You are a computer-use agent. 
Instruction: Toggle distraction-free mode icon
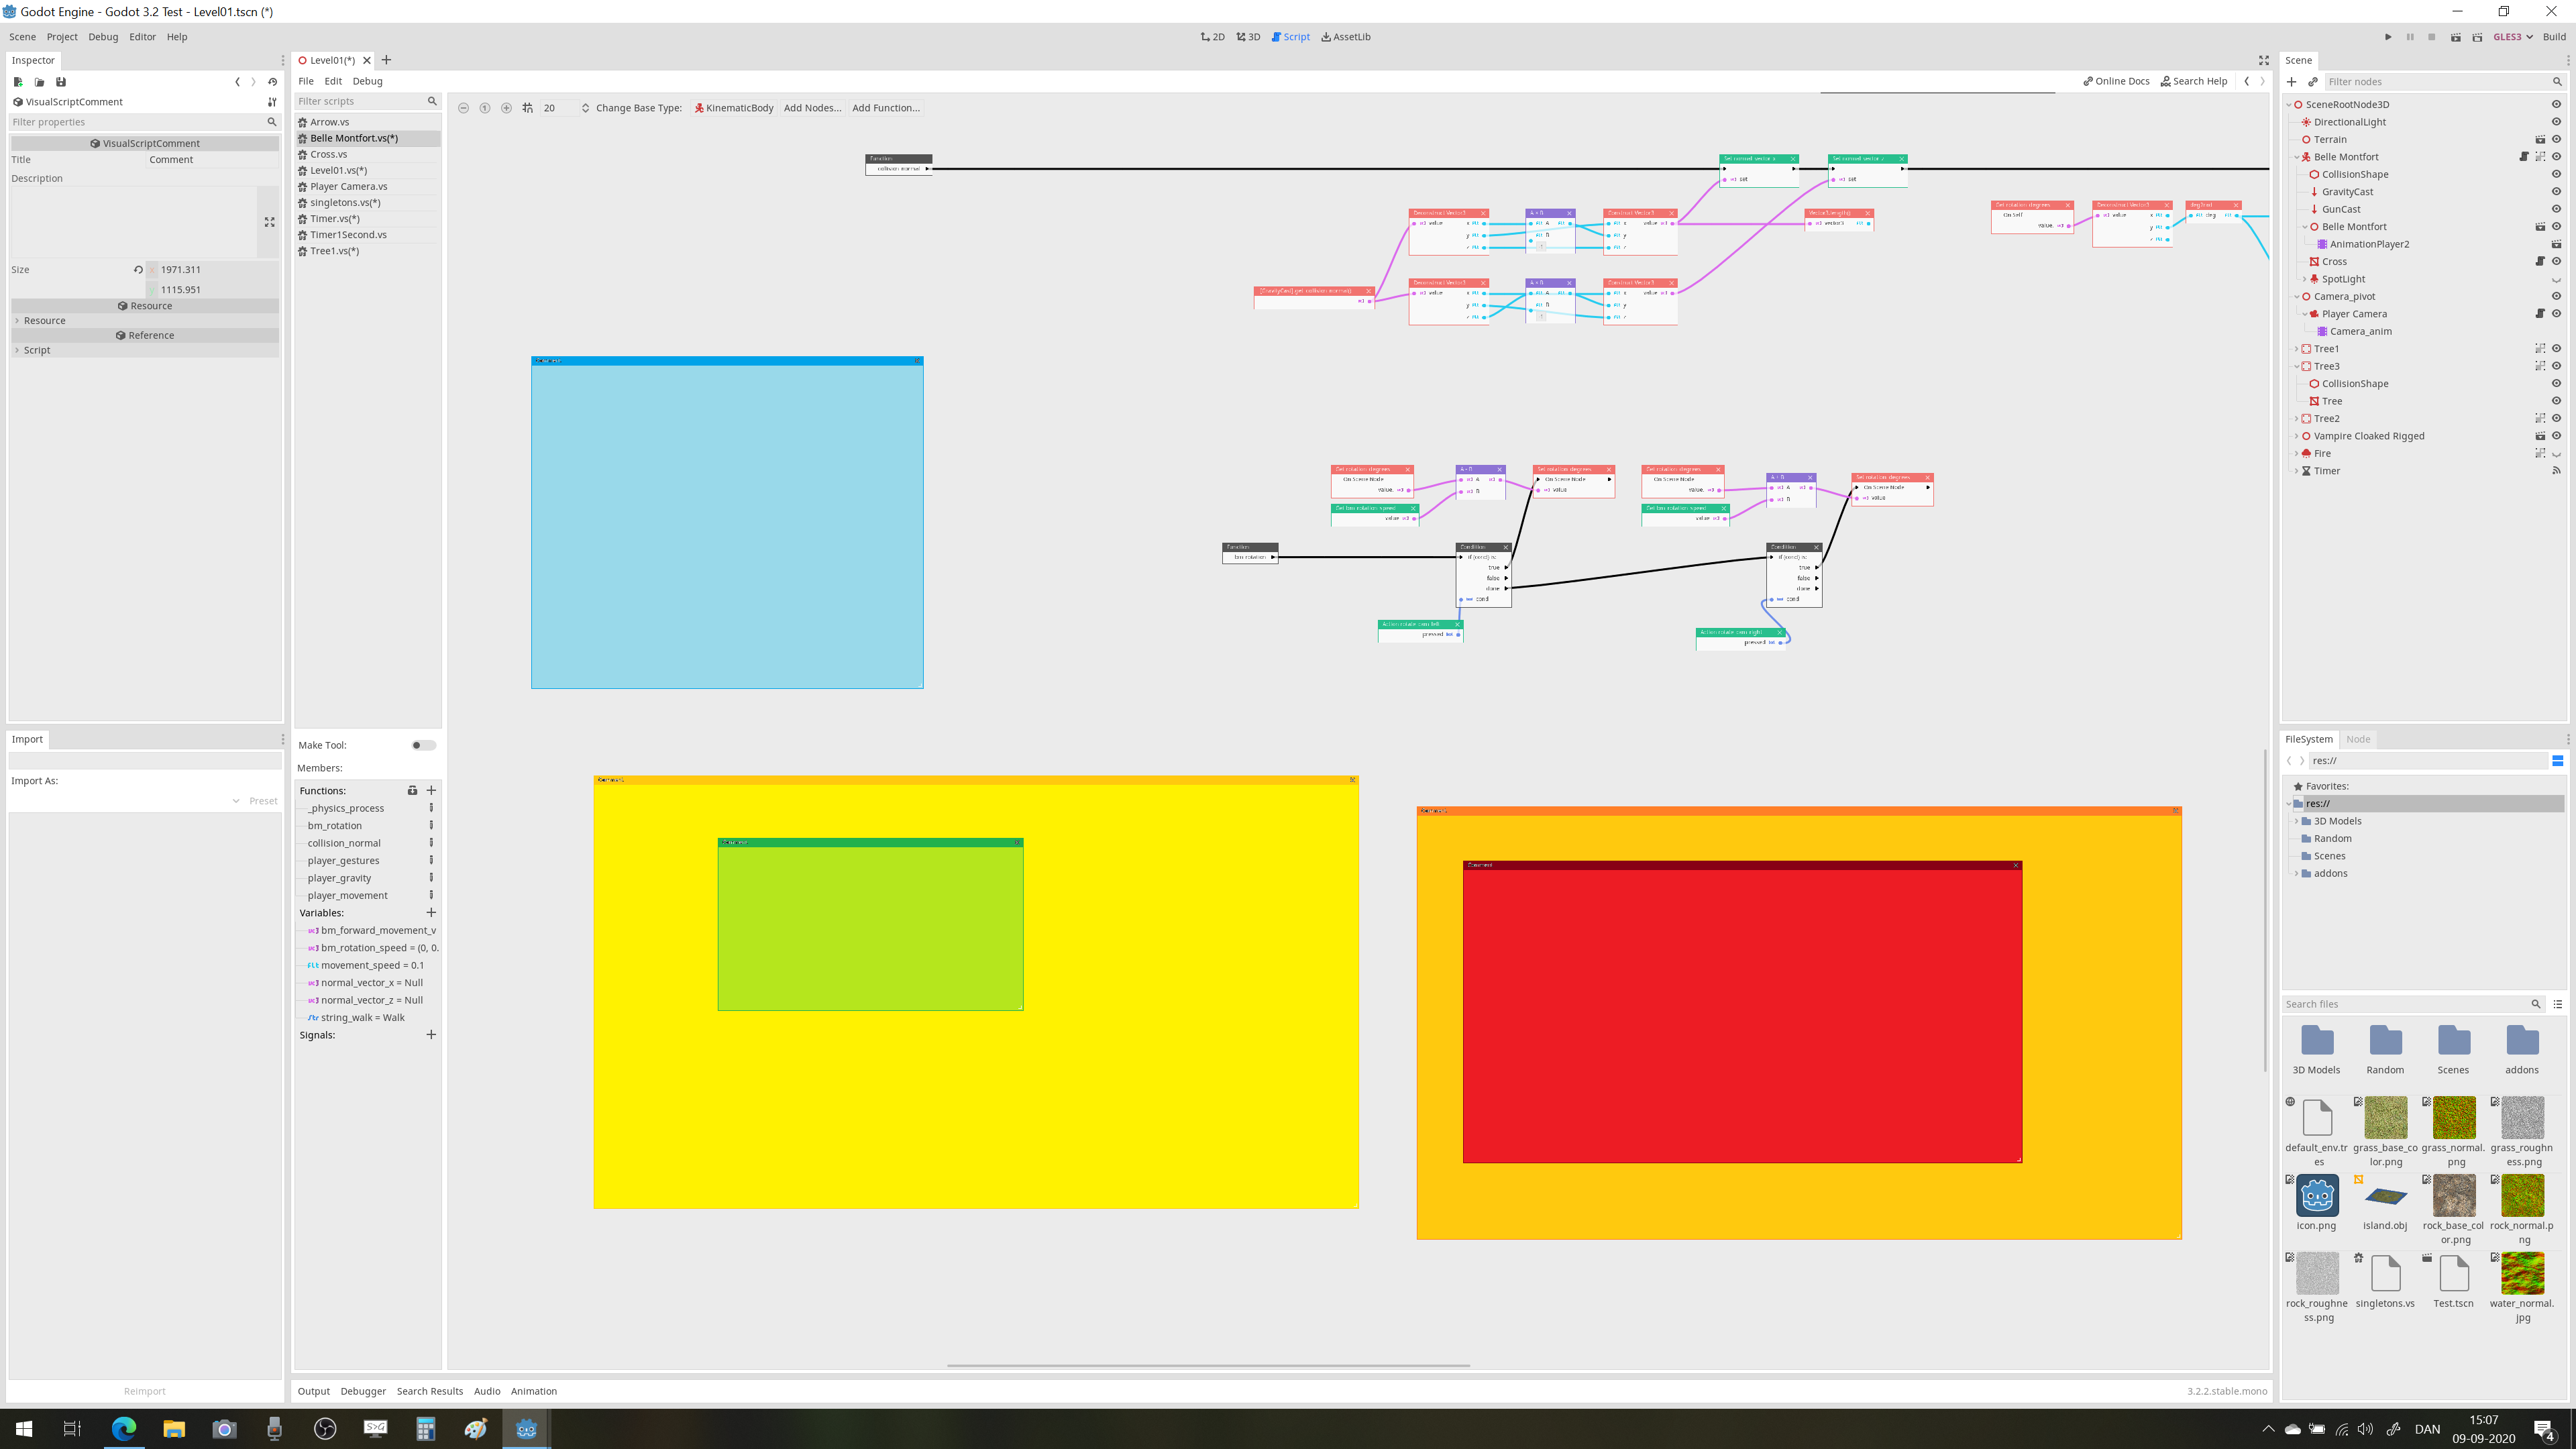[2264, 60]
